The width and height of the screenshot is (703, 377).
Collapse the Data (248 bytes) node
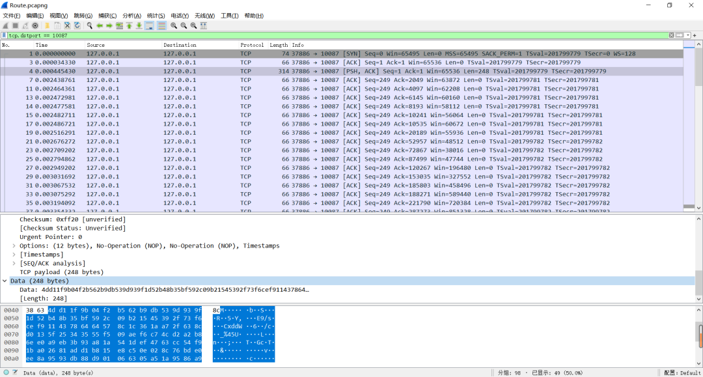point(5,281)
